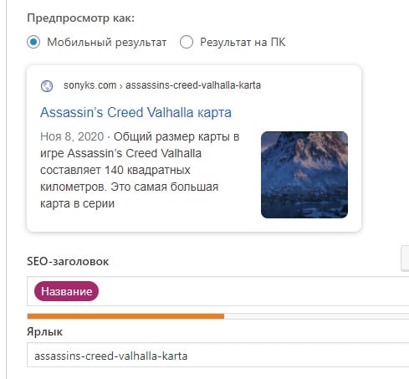Click the Результат на ПК label text
The image size is (409, 379).
[243, 42]
